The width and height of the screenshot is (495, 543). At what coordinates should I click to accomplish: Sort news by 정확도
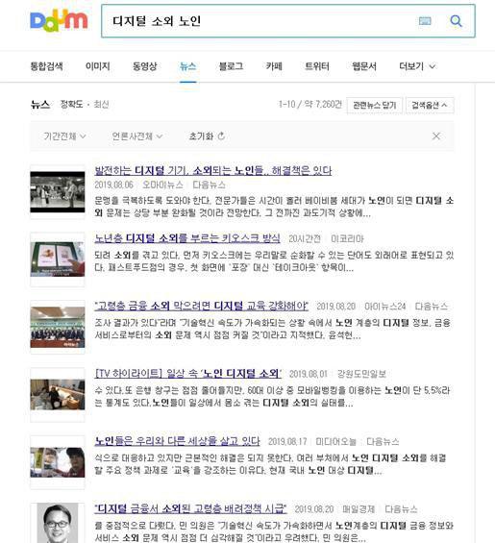point(71,104)
